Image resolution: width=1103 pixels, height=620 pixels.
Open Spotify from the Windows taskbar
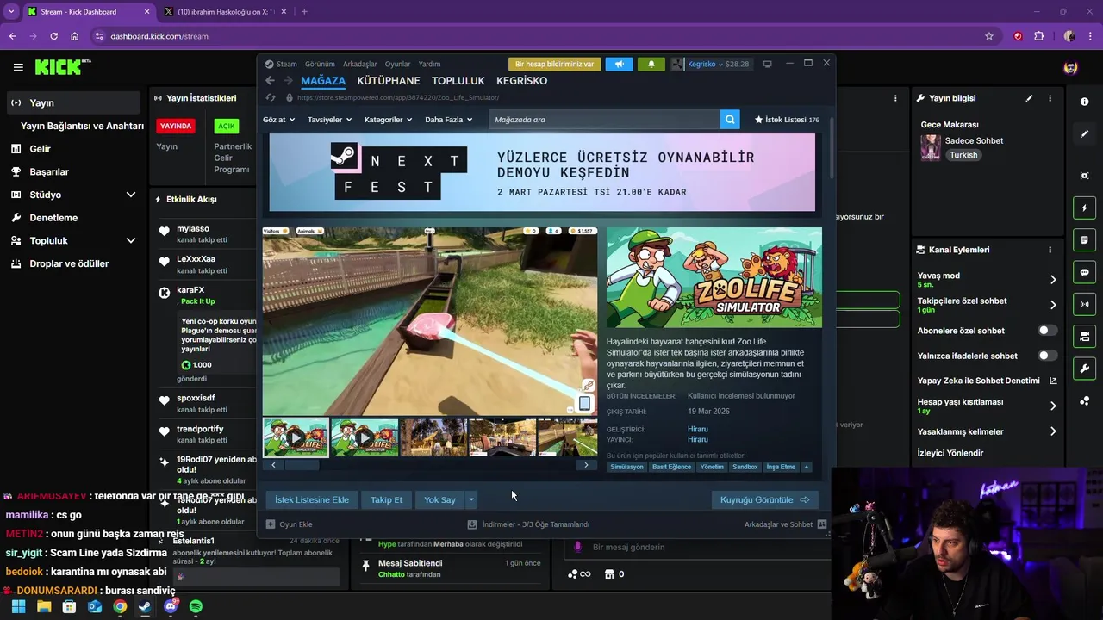[x=196, y=606]
